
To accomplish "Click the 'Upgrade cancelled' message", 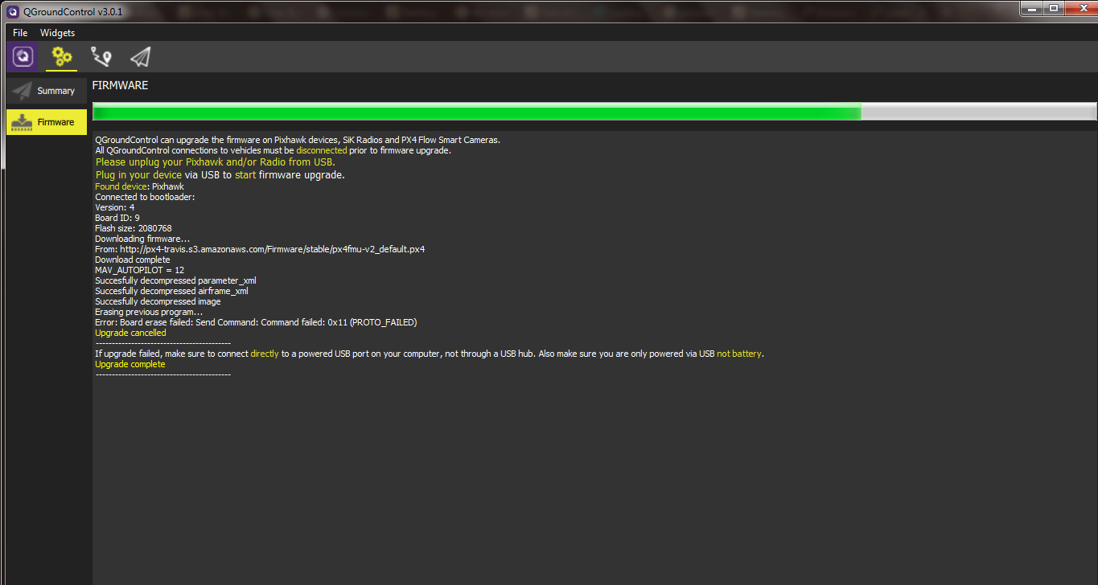I will tap(130, 333).
